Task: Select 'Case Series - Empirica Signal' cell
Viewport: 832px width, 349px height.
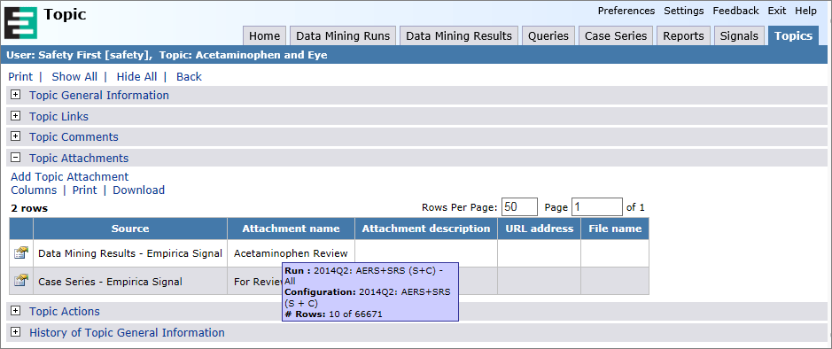Action: coord(130,282)
